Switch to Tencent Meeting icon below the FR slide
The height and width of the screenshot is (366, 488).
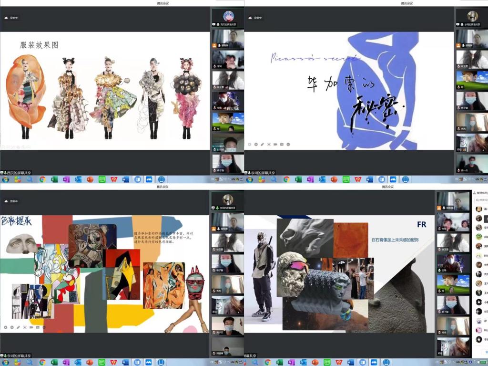(x=375, y=362)
